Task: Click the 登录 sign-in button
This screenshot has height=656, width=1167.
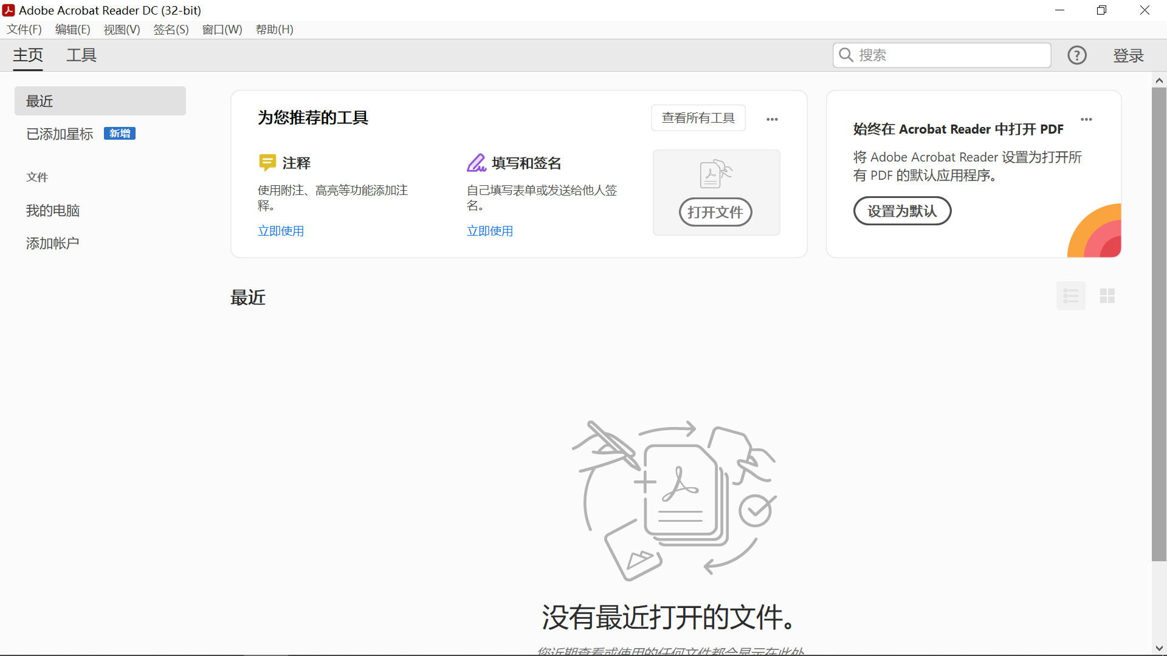Action: click(1129, 55)
